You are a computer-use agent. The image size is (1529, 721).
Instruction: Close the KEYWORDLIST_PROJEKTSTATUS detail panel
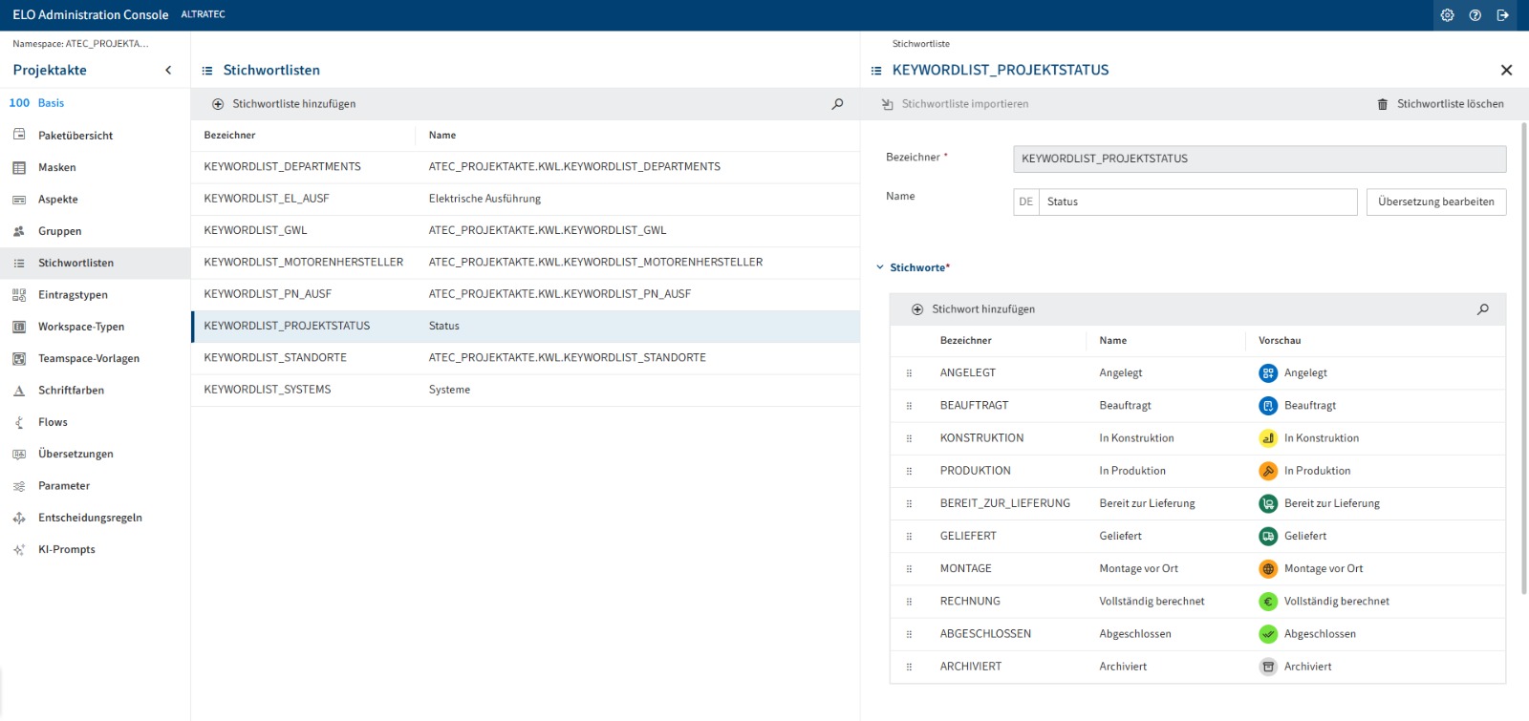click(x=1506, y=70)
